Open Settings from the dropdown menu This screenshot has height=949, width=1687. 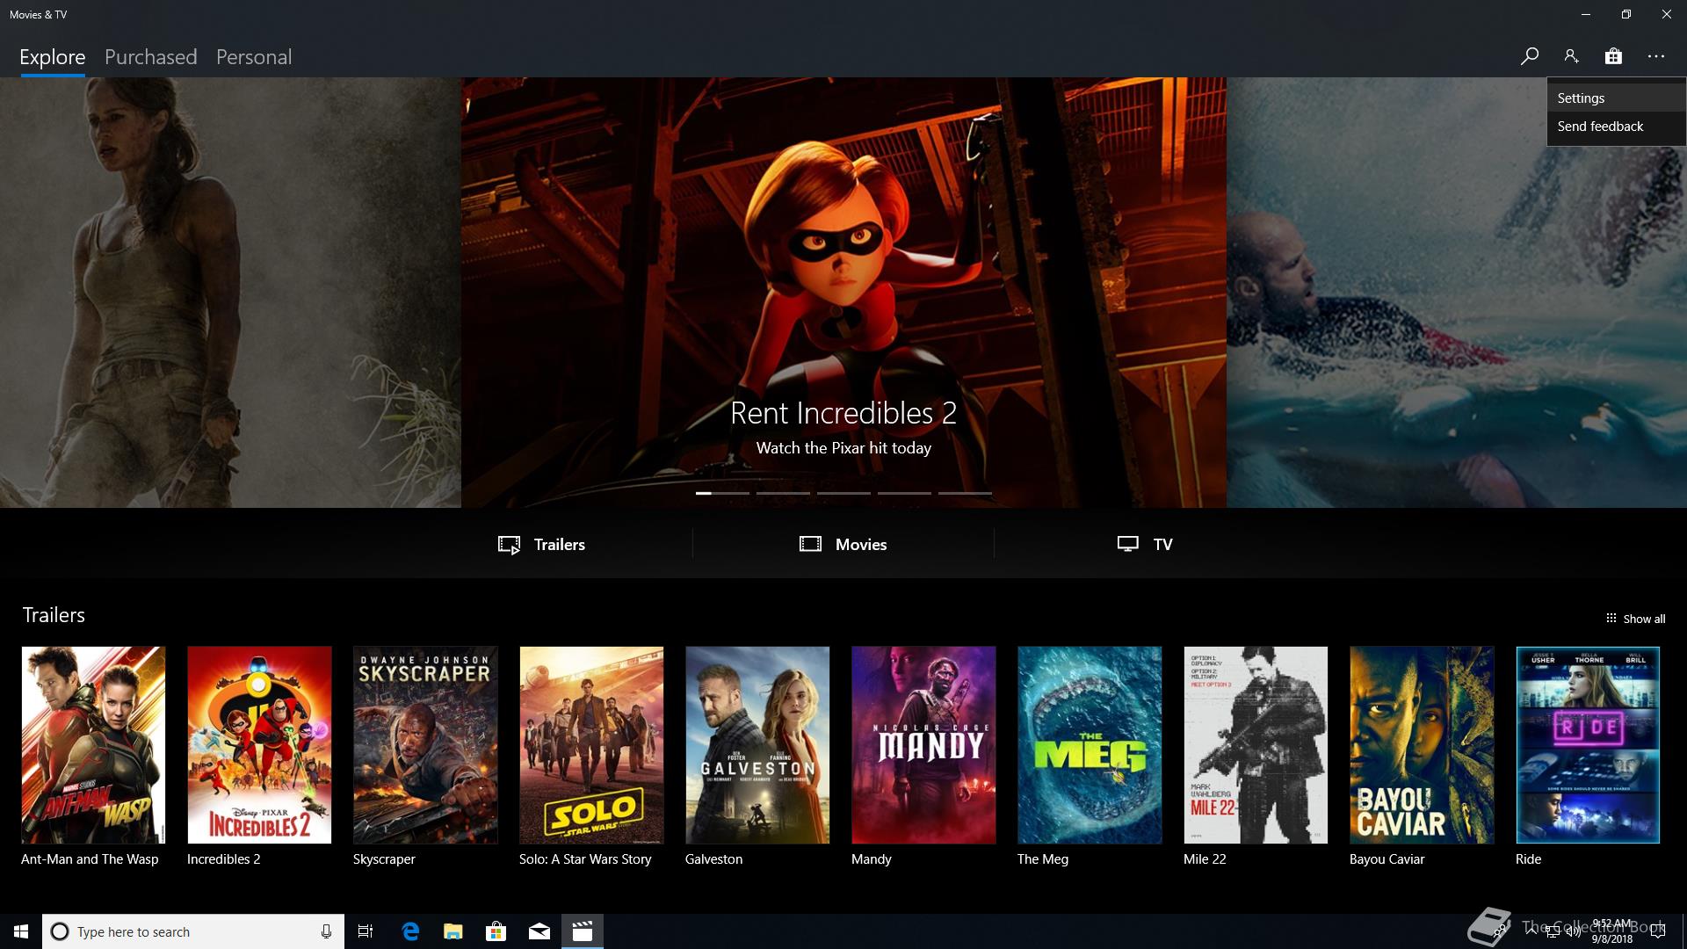(x=1616, y=98)
